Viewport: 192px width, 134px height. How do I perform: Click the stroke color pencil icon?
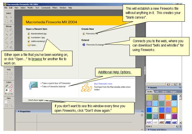click(x=7, y=86)
